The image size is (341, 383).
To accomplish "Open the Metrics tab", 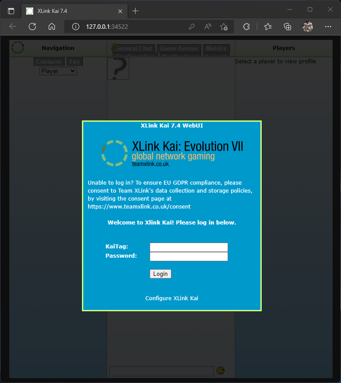I will pyautogui.click(x=216, y=49).
